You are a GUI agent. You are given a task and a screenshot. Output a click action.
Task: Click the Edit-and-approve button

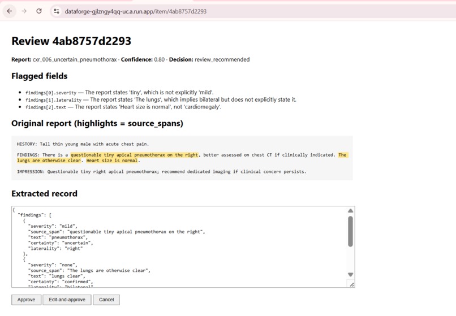pos(67,300)
